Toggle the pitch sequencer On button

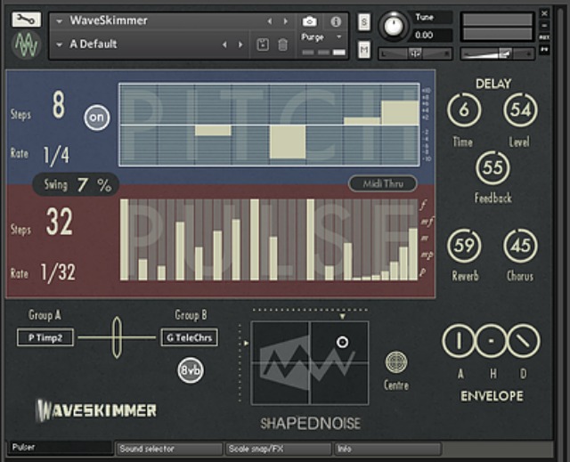pos(97,118)
